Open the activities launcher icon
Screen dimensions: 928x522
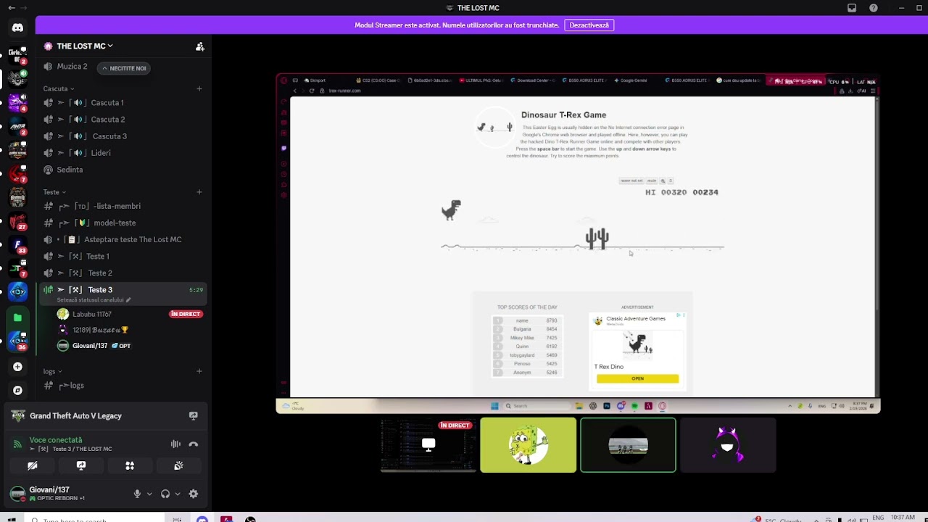coord(130,465)
